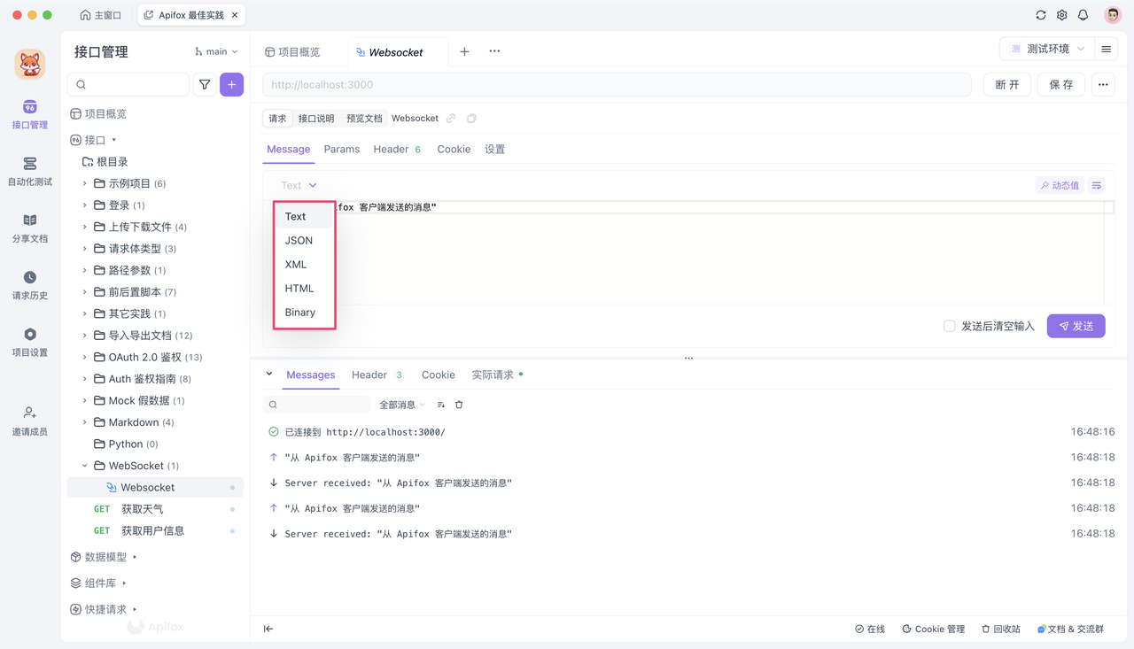Viewport: 1134px width, 649px height.
Task: Click the sync refresh icon top right
Action: coord(1041,14)
